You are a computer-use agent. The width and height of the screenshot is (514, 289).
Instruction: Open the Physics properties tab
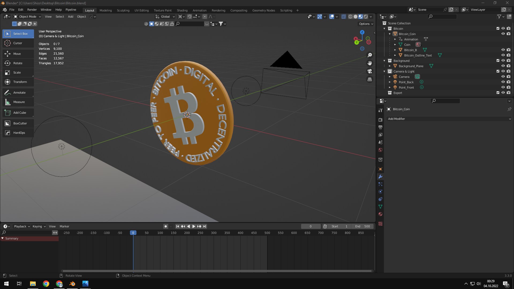click(380, 192)
